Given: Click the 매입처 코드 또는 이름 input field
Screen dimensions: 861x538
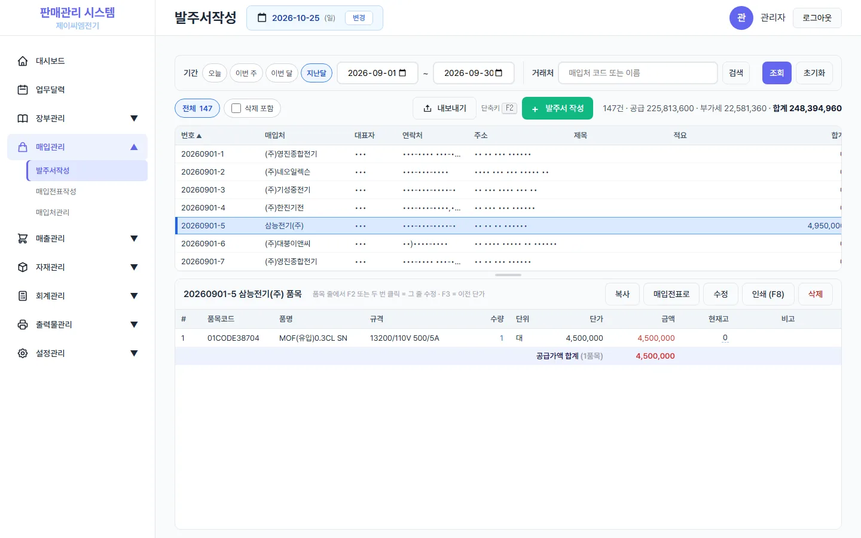Looking at the screenshot, I should (638, 73).
